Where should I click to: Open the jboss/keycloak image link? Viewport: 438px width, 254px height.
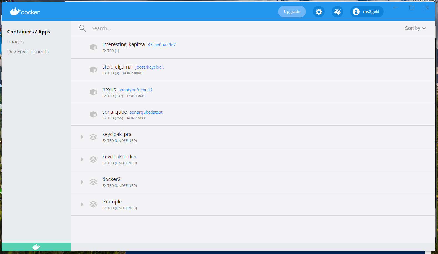[x=150, y=67]
